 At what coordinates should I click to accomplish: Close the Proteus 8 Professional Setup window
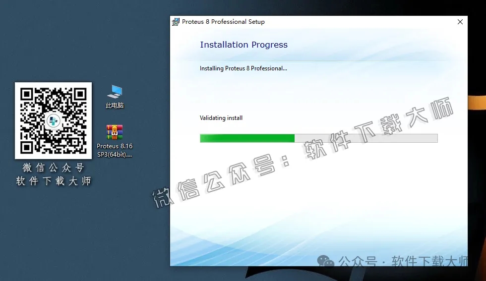[460, 22]
